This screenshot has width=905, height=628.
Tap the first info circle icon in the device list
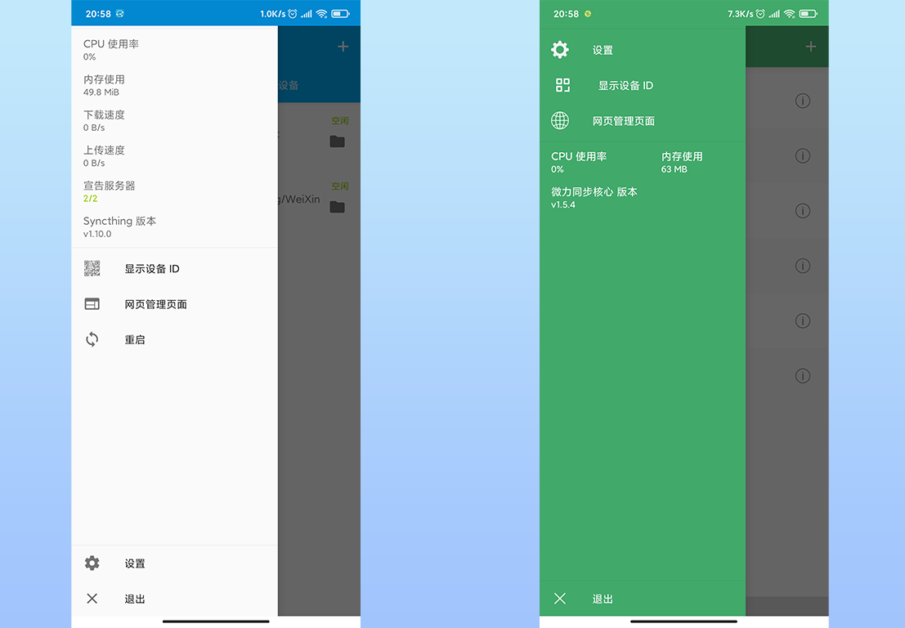coord(802,101)
